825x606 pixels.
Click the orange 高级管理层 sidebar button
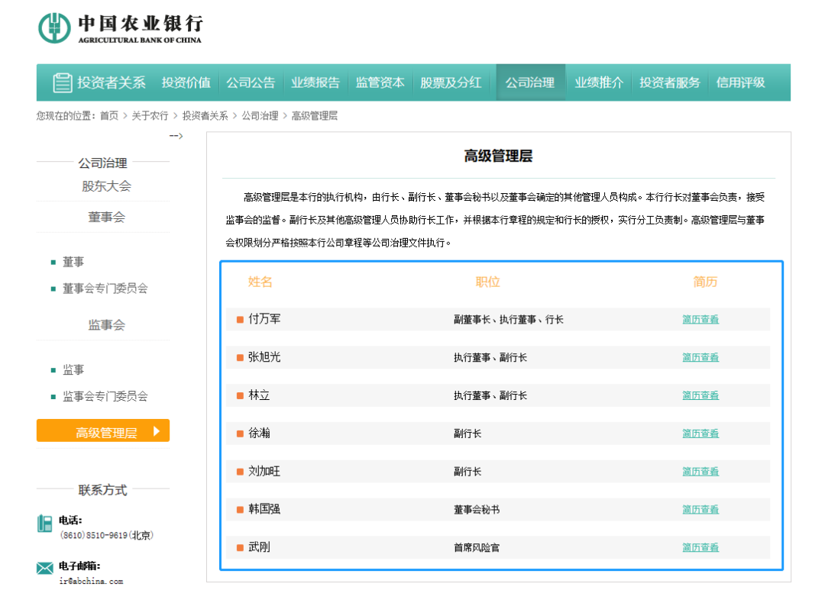point(103,430)
